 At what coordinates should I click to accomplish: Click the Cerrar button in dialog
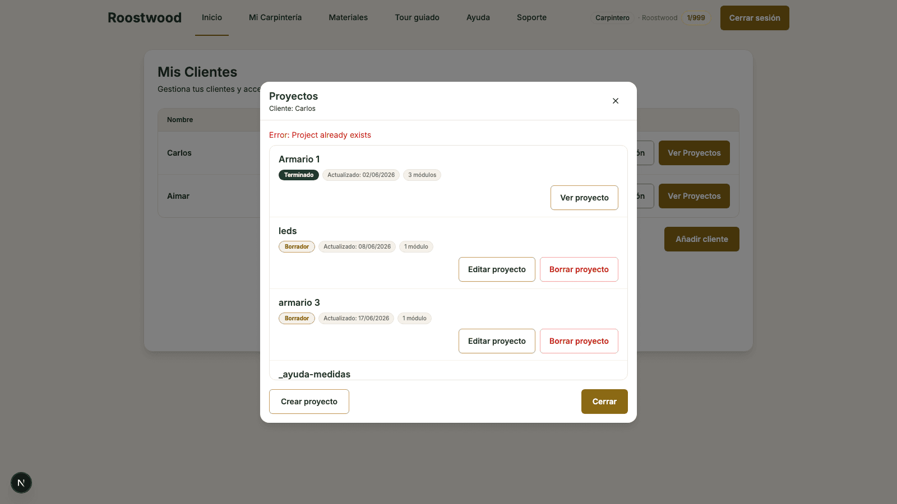click(x=604, y=402)
